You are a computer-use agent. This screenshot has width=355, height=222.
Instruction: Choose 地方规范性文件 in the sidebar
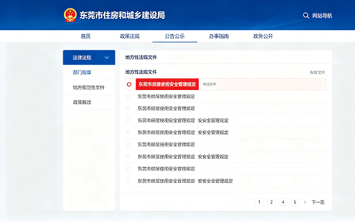point(89,88)
